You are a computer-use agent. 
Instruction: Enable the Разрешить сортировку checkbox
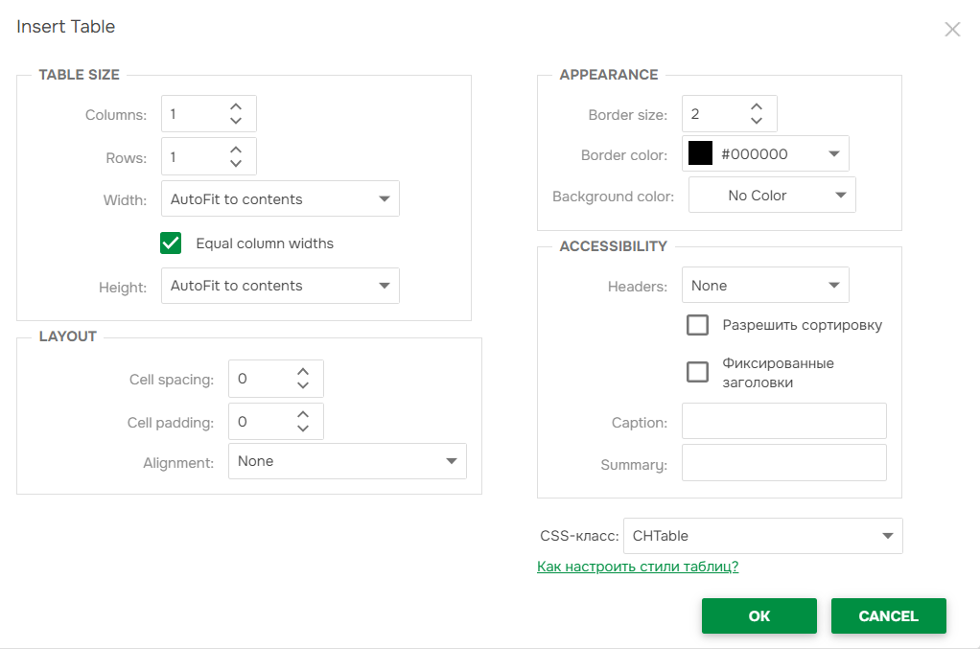(x=697, y=325)
